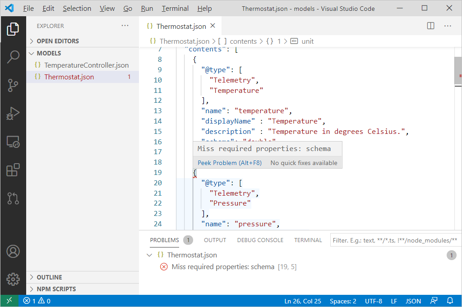The width and height of the screenshot is (462, 307).
Task: Click JSON language mode in status bar
Action: tap(412, 301)
